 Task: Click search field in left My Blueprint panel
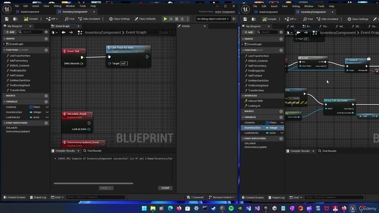tap(30, 32)
